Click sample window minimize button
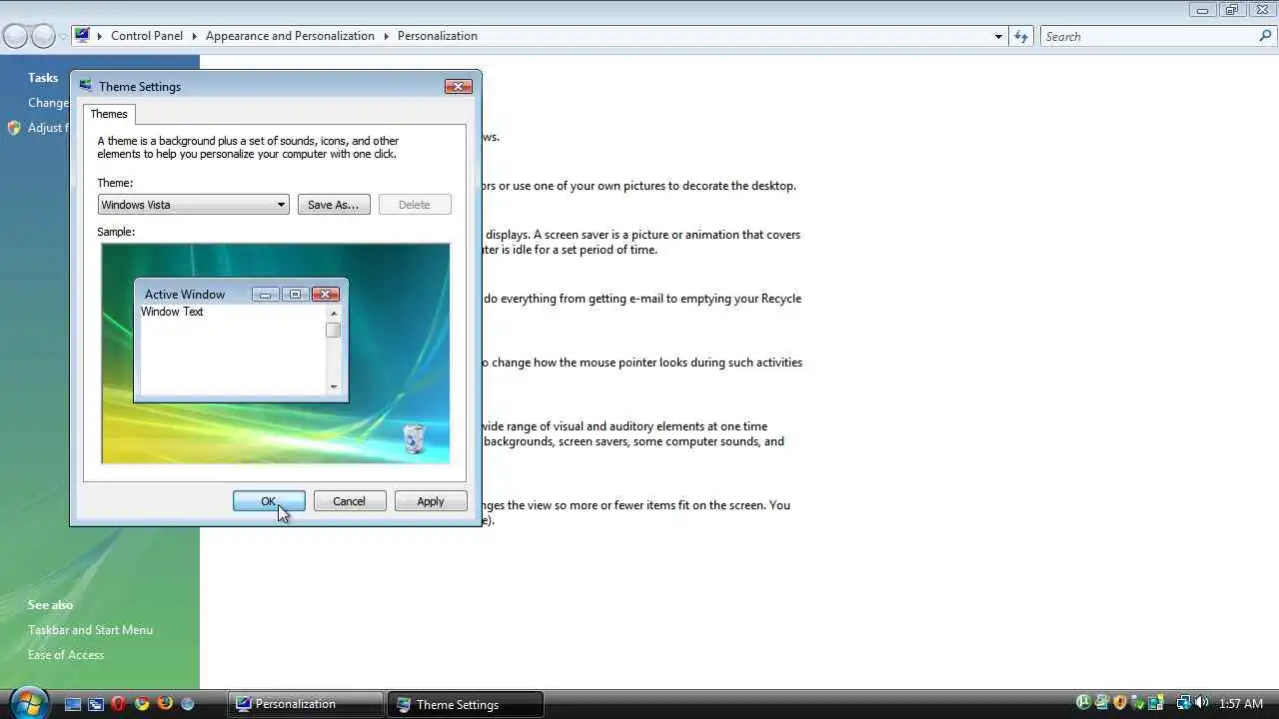 [x=266, y=294]
